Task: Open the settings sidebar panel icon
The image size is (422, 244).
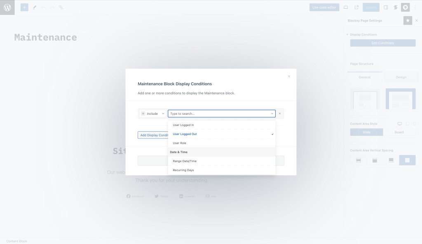Action: 386,7
